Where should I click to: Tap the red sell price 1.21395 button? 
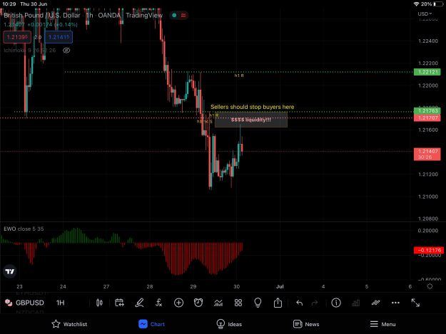[x=17, y=37]
